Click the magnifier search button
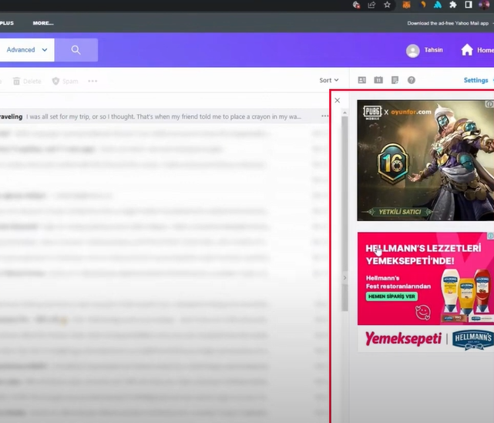 pos(76,50)
